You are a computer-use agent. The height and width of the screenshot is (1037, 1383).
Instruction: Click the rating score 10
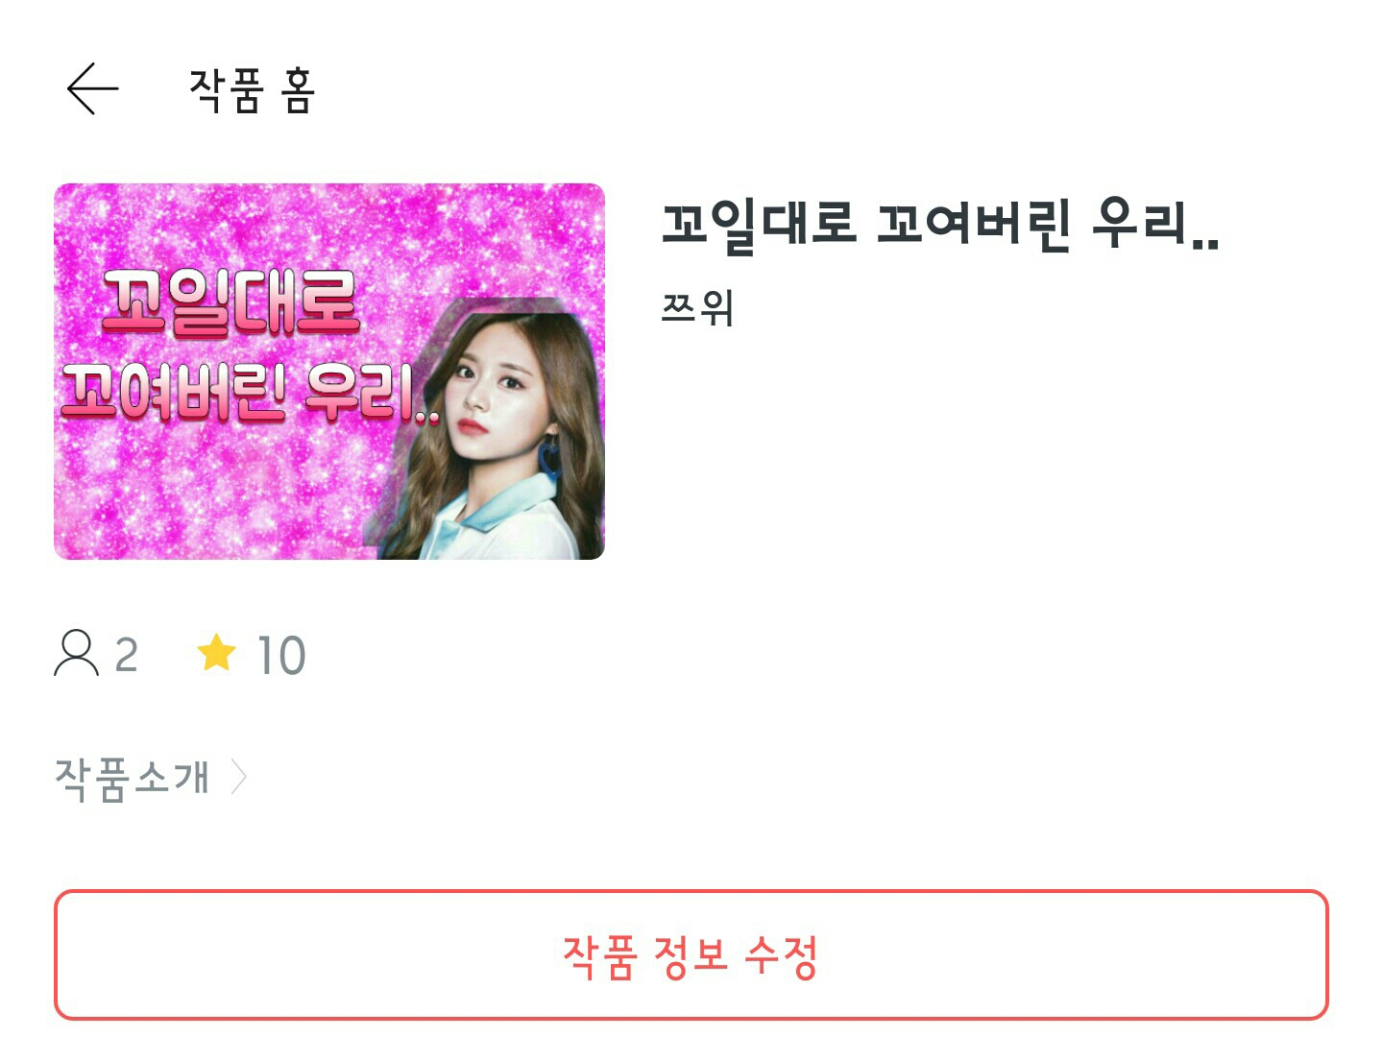coord(280,655)
